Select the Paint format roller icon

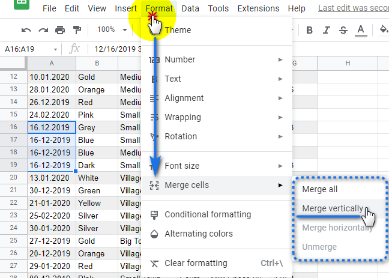(x=77, y=30)
